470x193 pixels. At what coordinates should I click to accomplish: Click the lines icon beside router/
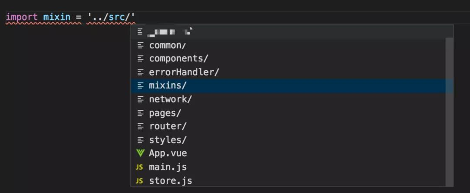[140, 126]
